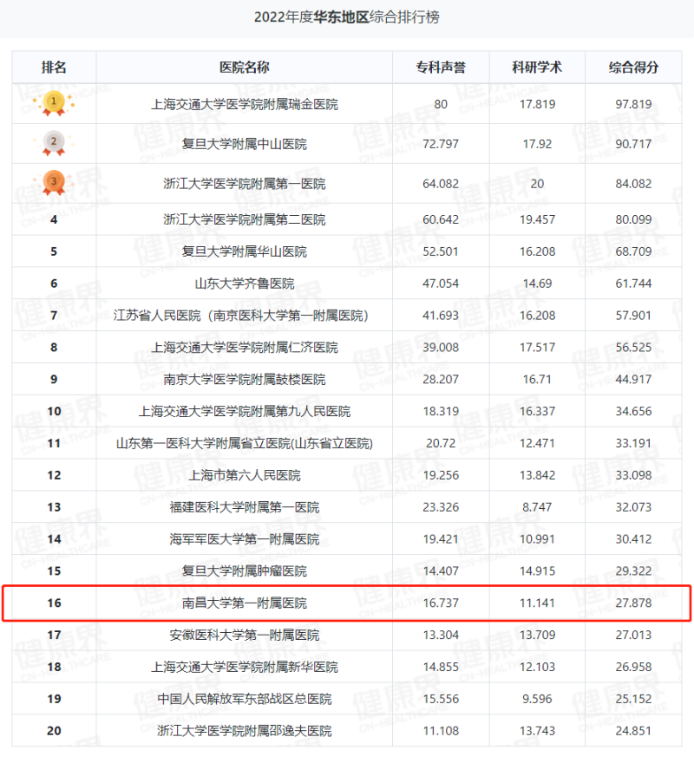Click specialty reputation value 47.054
694x763 pixels.
coord(441,284)
